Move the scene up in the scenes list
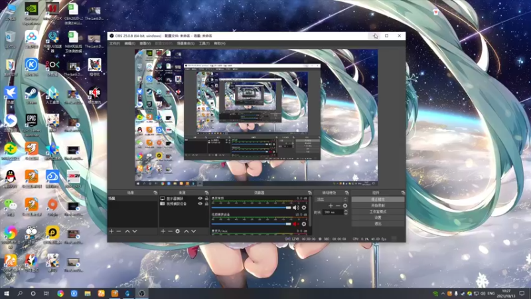Viewport: 531px width, 299px height. point(127,231)
